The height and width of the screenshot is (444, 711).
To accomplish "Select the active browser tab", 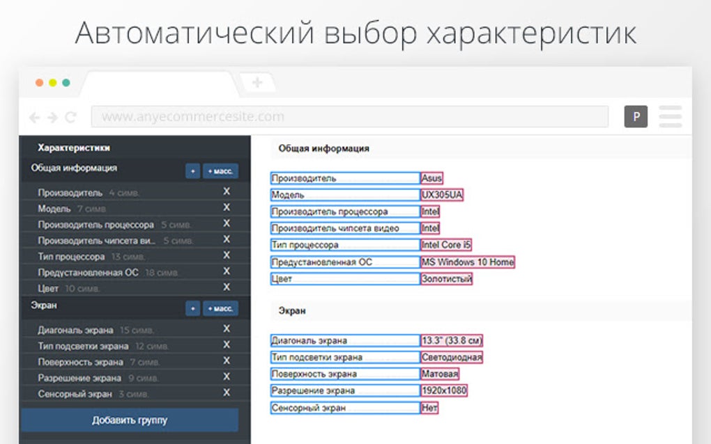I will [x=160, y=84].
